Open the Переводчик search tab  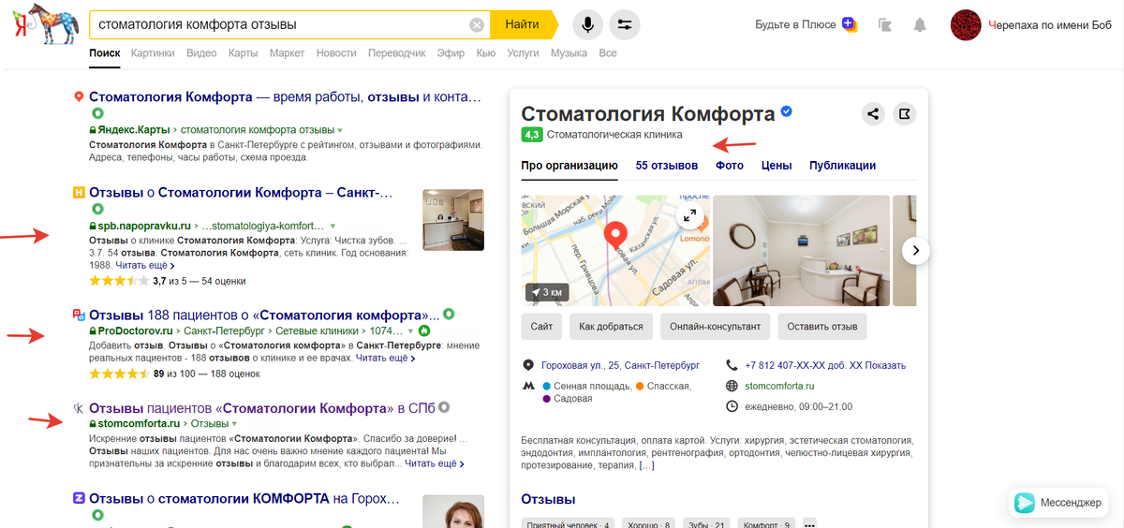pyautogui.click(x=397, y=53)
